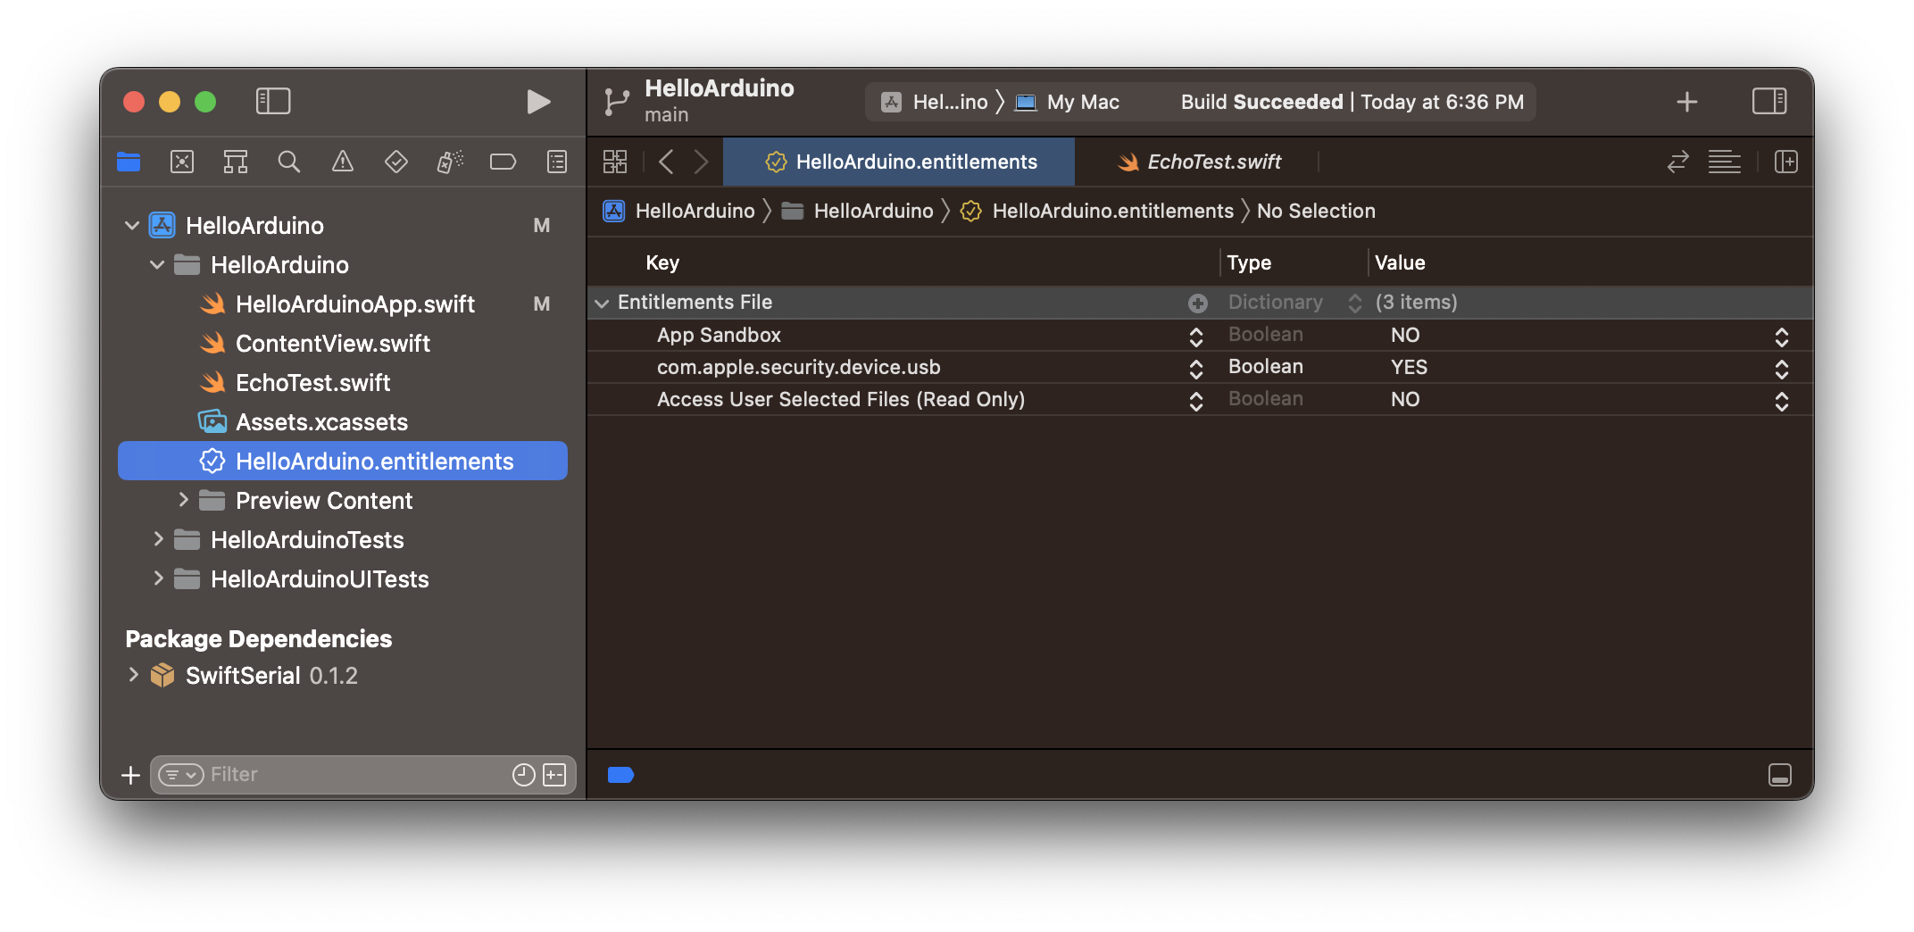
Task: Open the Debug navigator spray icon
Action: point(450,162)
